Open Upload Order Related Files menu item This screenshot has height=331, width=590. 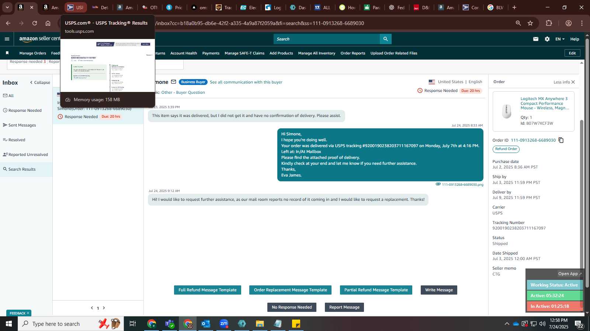(x=394, y=53)
